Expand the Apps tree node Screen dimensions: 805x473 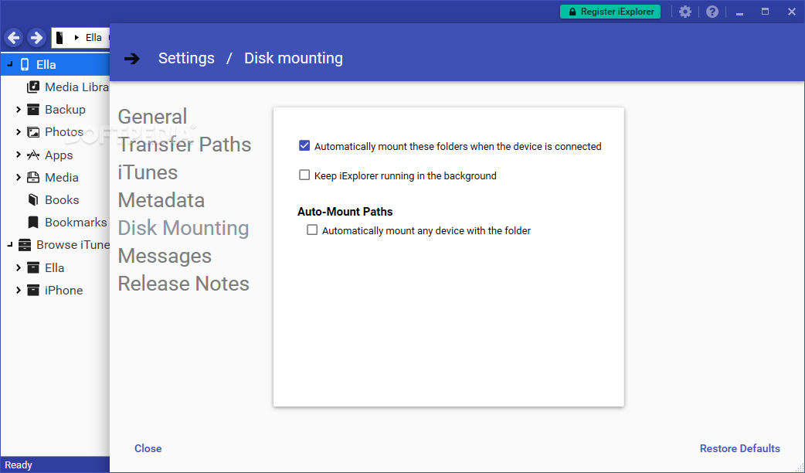tap(19, 155)
